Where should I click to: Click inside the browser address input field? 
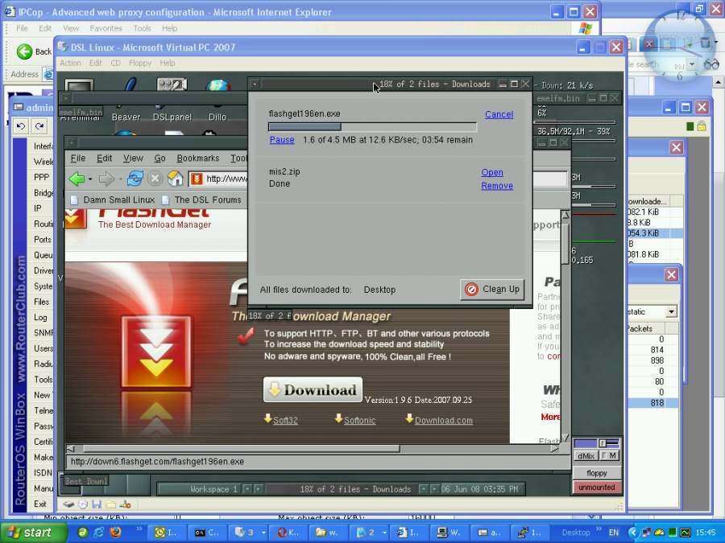(226, 179)
